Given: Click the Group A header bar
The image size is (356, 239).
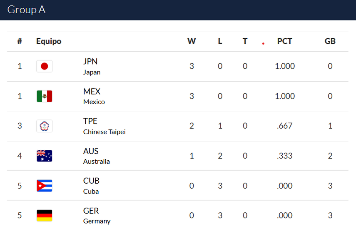Looking at the screenshot, I should tap(178, 10).
